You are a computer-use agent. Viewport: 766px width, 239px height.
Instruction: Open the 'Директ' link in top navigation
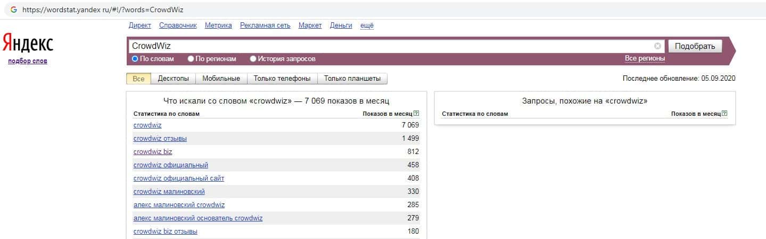tap(140, 25)
